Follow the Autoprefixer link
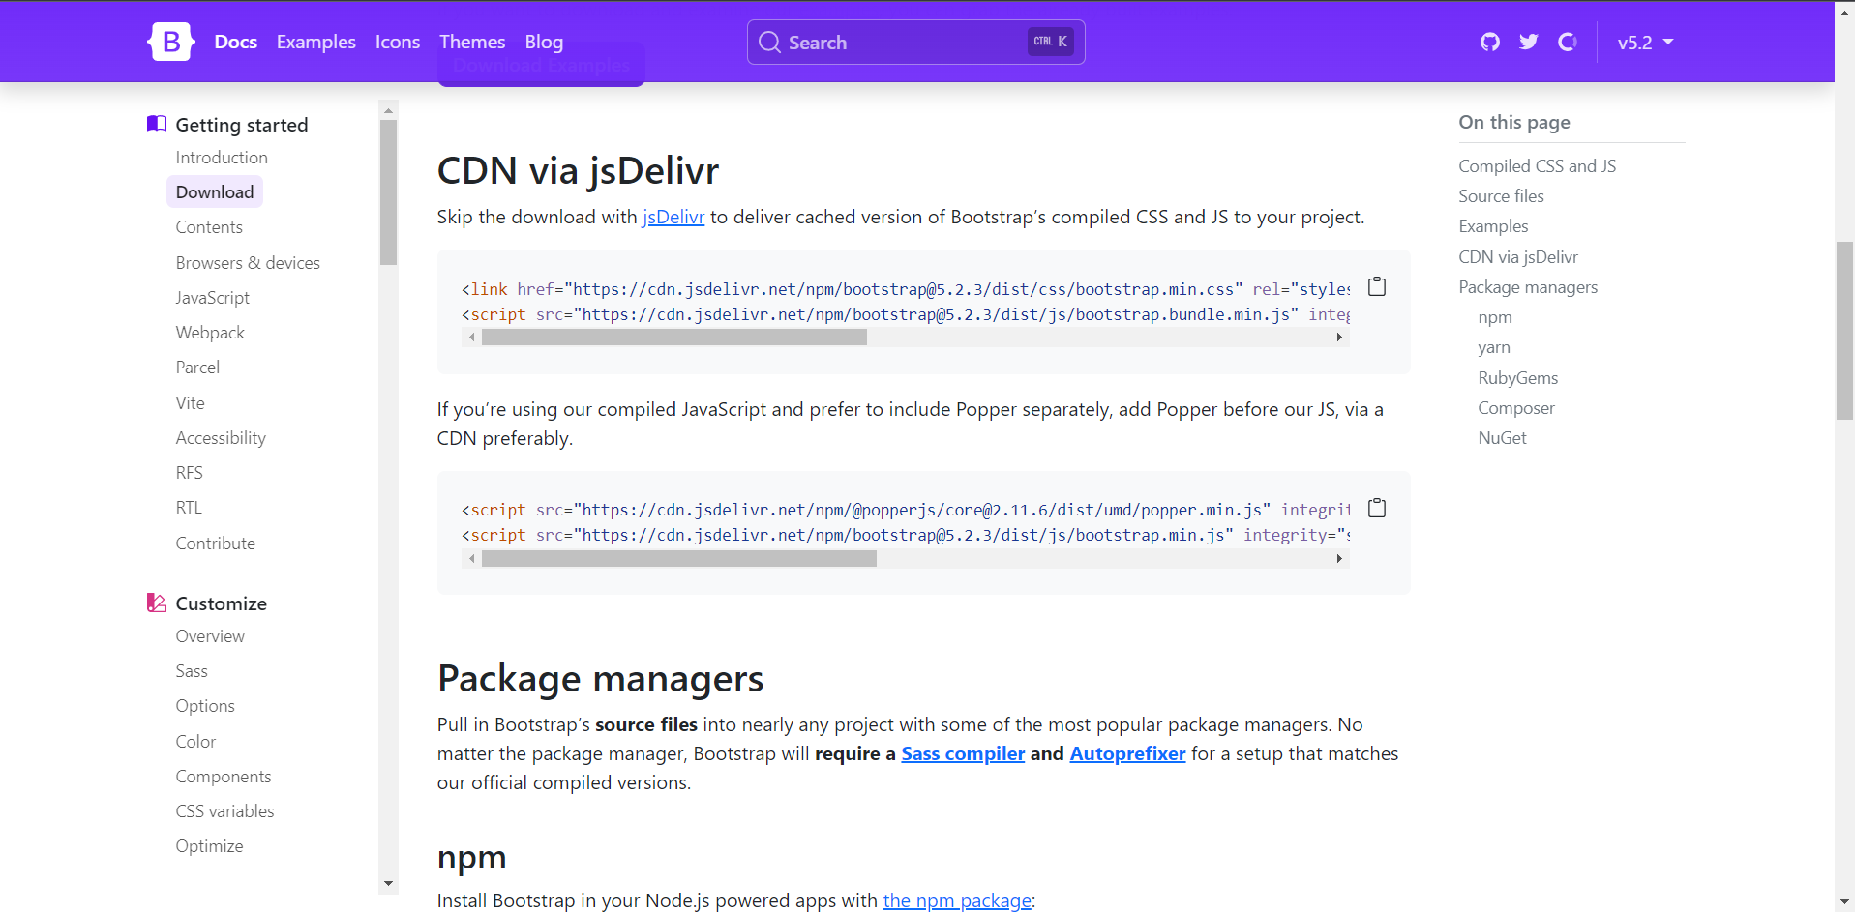The width and height of the screenshot is (1855, 912). coord(1127,754)
